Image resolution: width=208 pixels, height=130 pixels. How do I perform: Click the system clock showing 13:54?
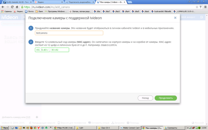(204, 128)
